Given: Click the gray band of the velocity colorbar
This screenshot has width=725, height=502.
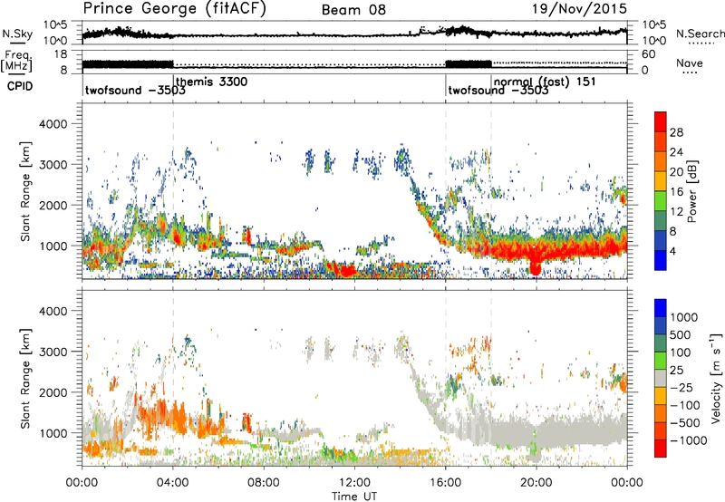Looking at the screenshot, I should (661, 378).
